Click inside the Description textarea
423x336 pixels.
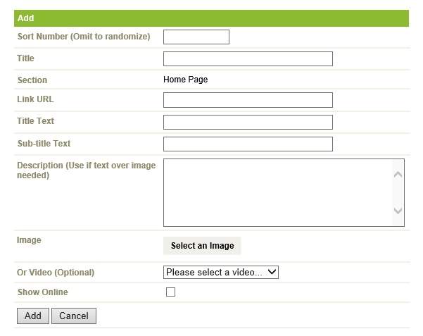[278, 192]
